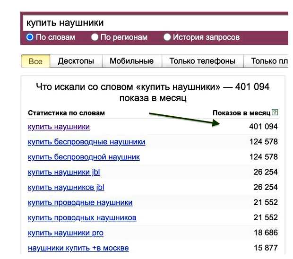Click the '401 094' value in the first table row
The image size is (293, 259).
click(263, 127)
